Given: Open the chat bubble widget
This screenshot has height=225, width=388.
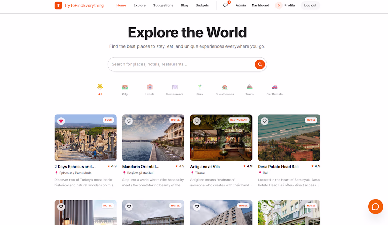Looking at the screenshot, I should pos(375,206).
